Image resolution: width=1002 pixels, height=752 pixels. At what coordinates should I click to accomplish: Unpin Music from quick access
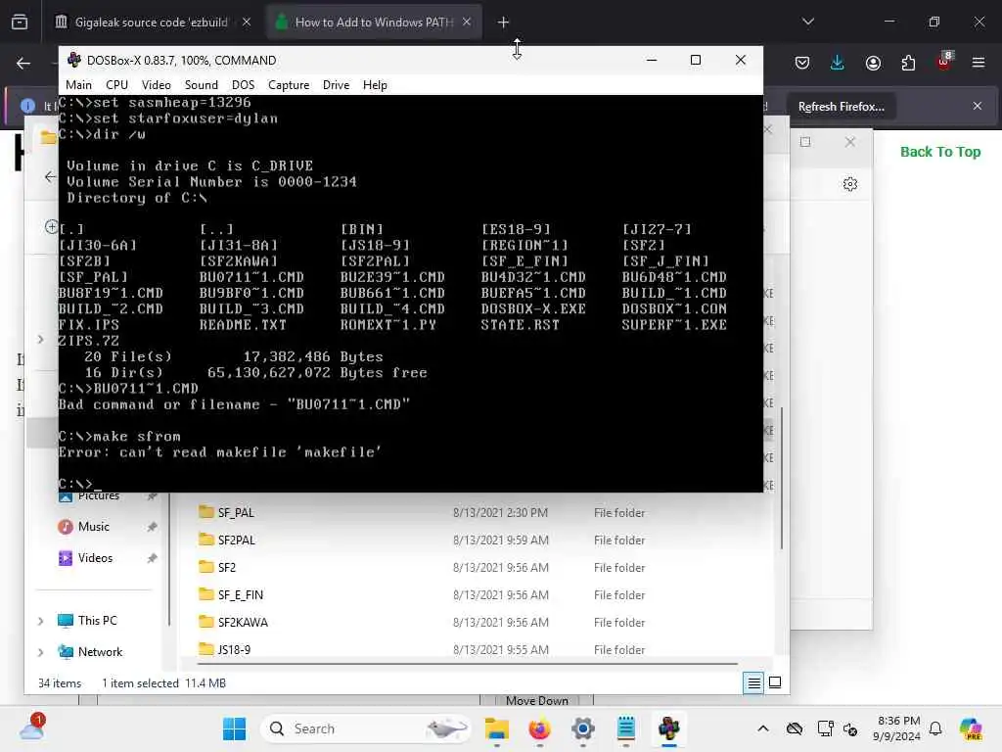click(x=152, y=527)
